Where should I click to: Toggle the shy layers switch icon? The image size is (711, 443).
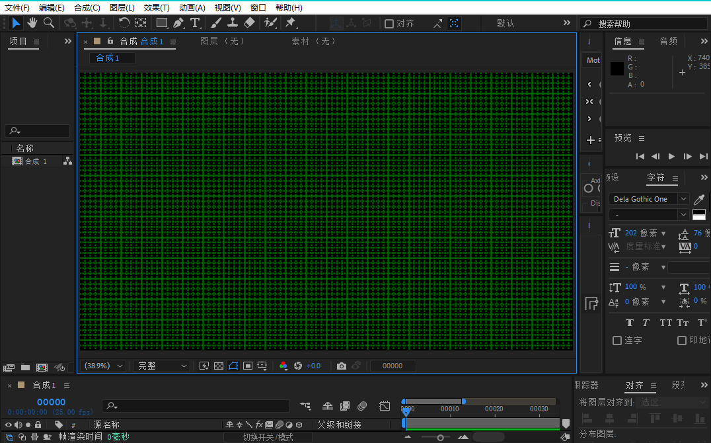point(327,406)
